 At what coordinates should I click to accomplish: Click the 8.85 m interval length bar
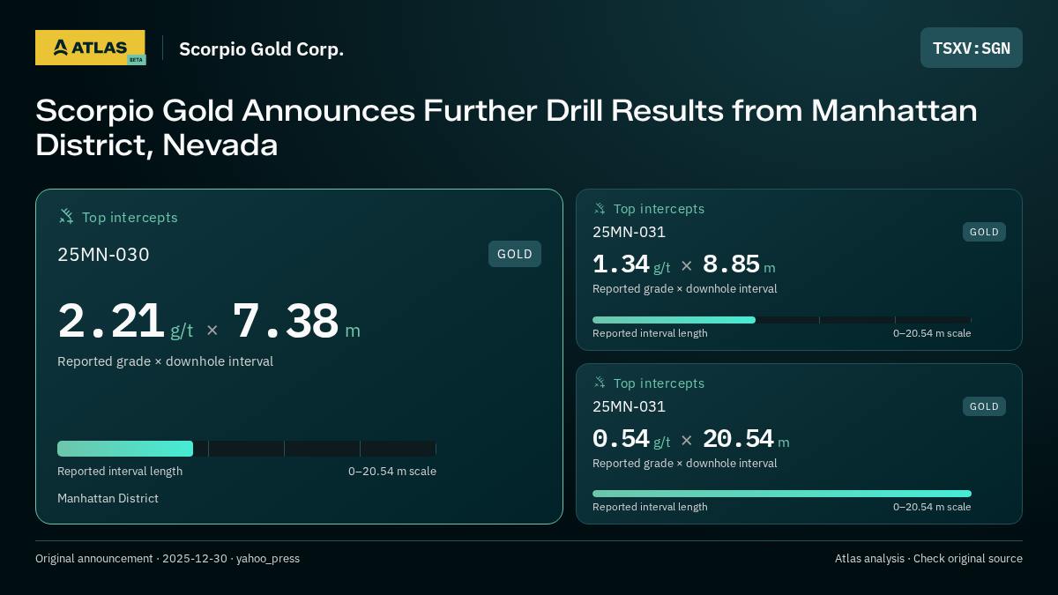pyautogui.click(x=782, y=320)
